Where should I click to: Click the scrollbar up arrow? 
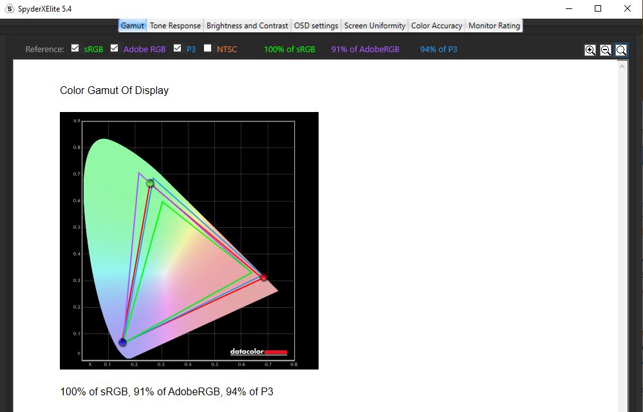(x=622, y=66)
